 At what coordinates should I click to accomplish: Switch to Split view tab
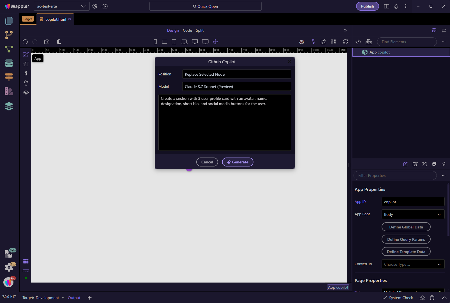[200, 30]
